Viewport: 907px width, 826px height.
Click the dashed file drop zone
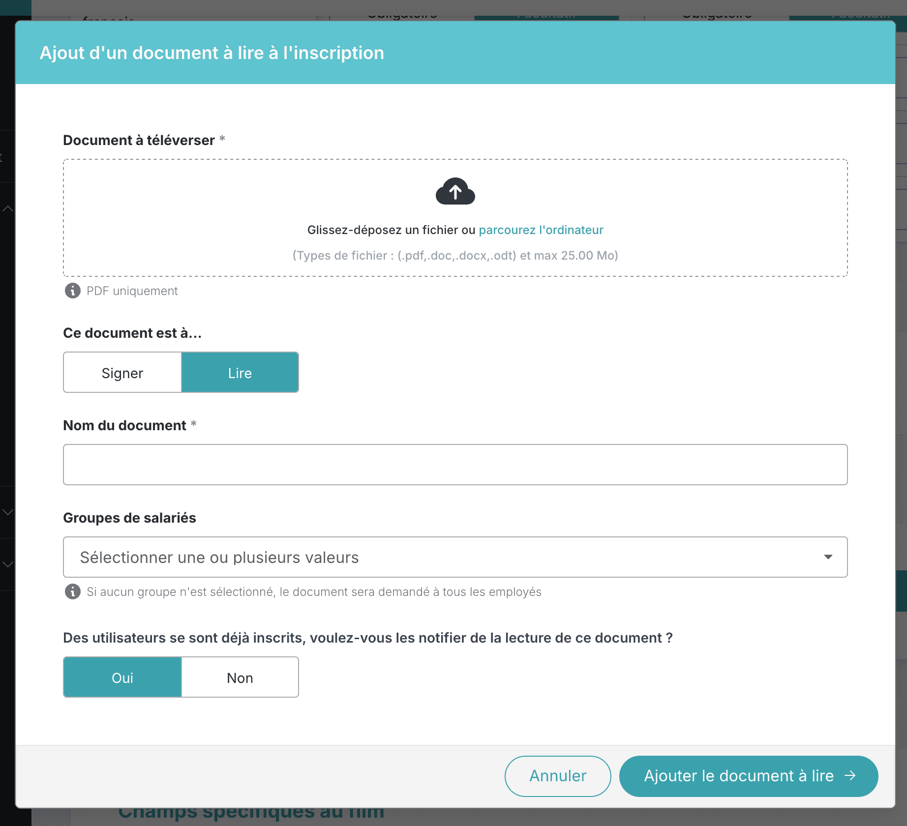pyautogui.click(x=455, y=218)
